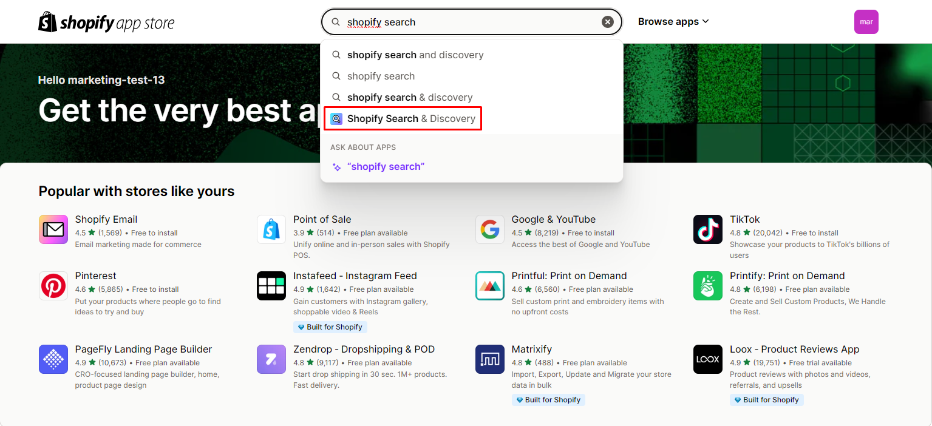Viewport: 932px width, 426px height.
Task: Select the Zendrop Dropshipping icon
Action: [271, 359]
